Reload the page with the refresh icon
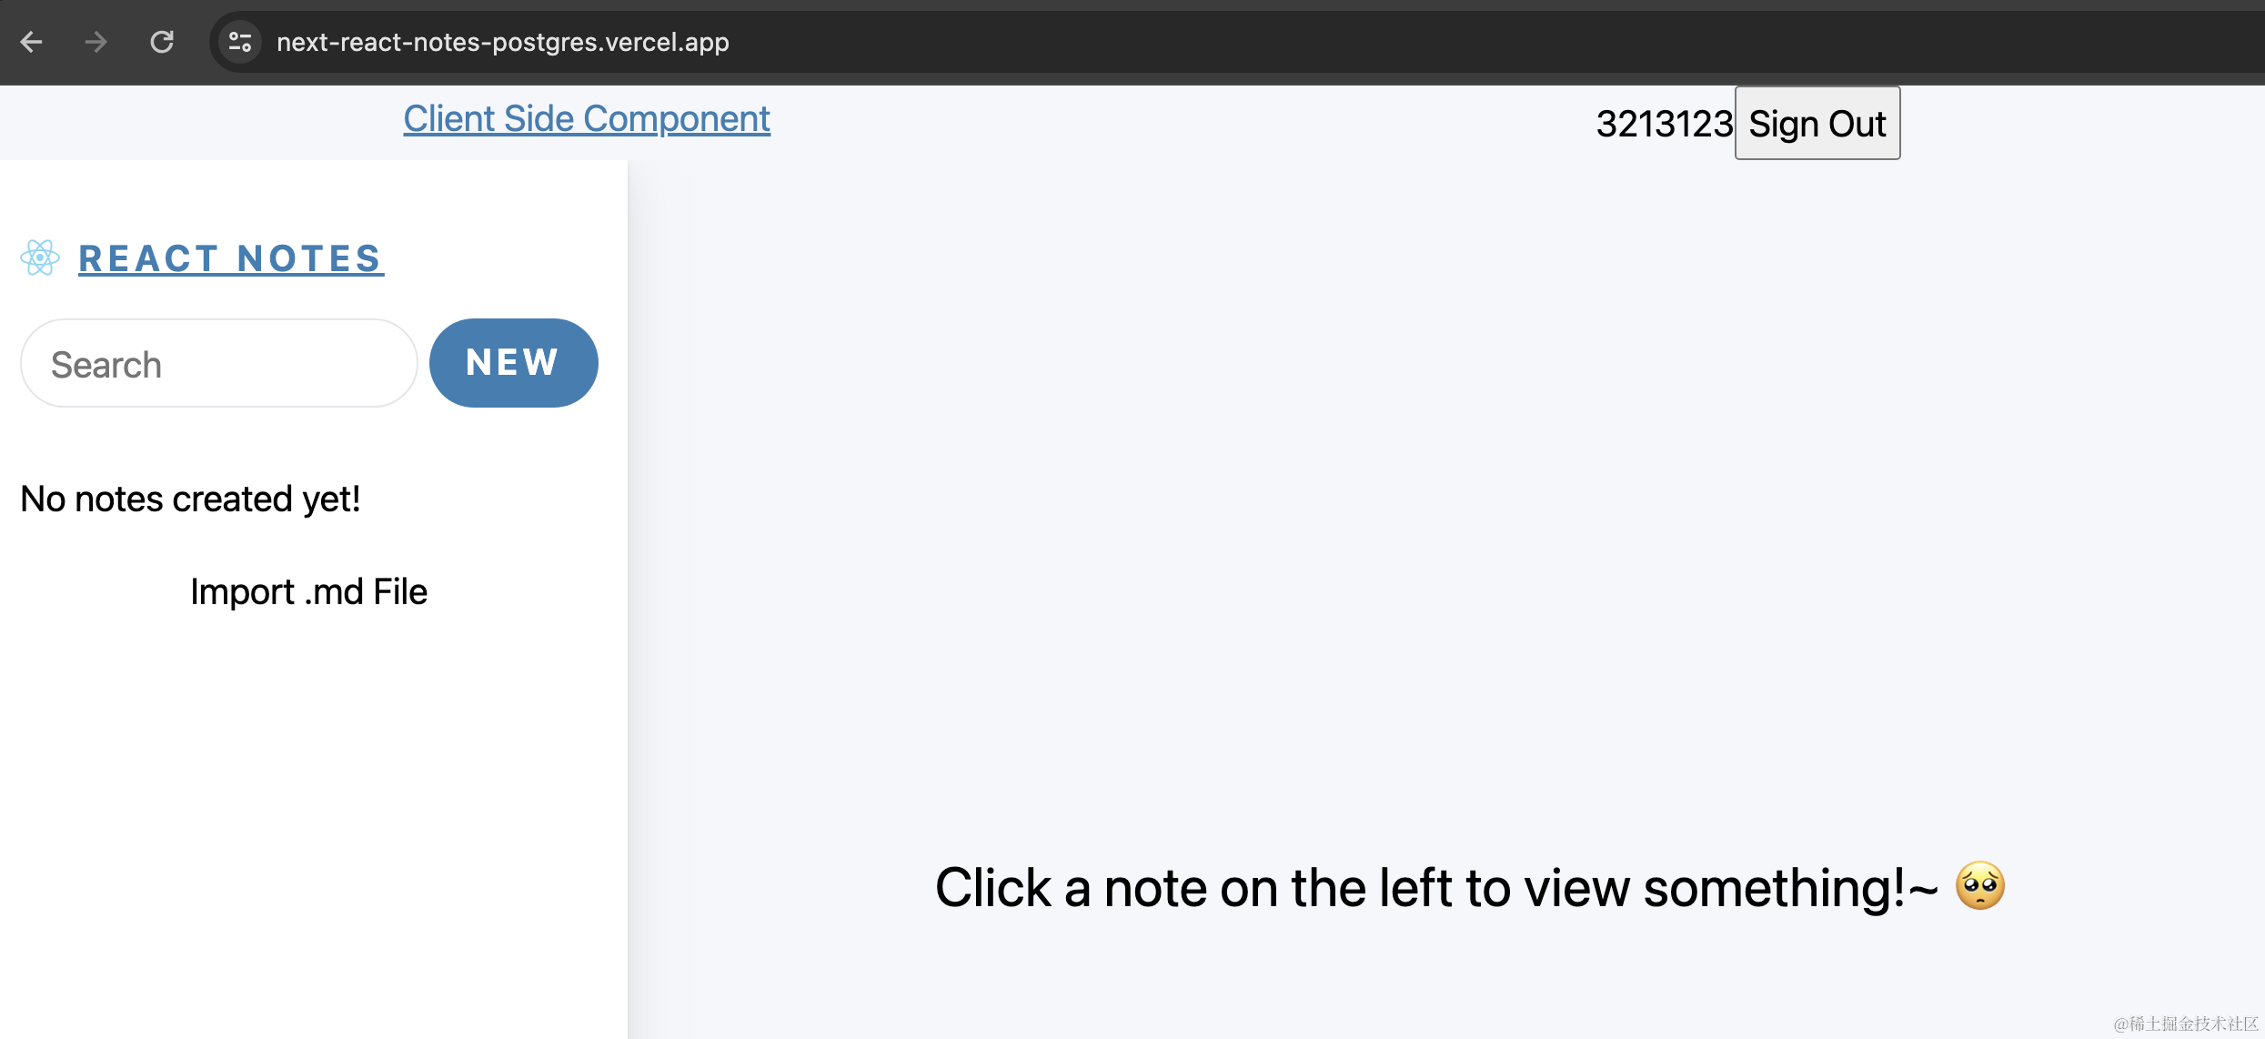Image resolution: width=2265 pixels, height=1039 pixels. pos(162,42)
